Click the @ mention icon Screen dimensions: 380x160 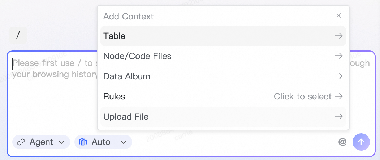tap(342, 142)
